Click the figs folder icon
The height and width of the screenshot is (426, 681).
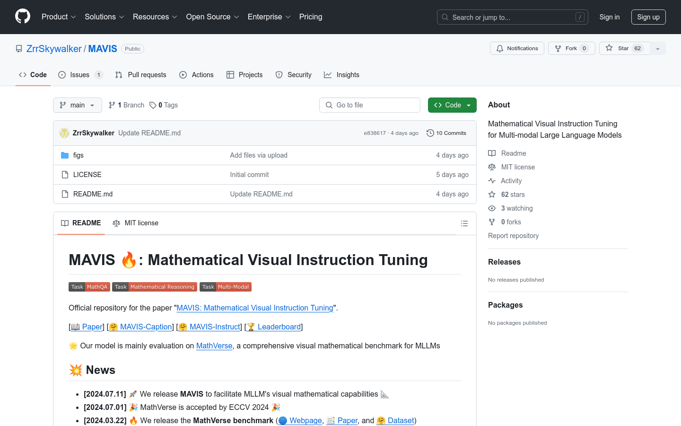65,155
